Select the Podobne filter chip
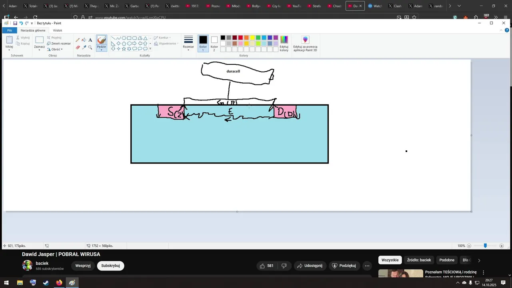The height and width of the screenshot is (288, 512). coord(447,260)
